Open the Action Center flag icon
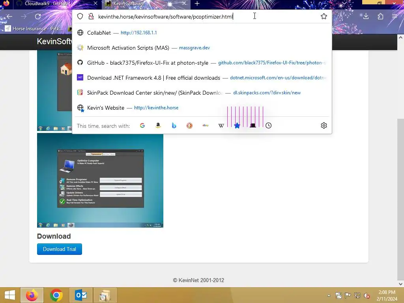Image resolution: width=404 pixels, height=303 pixels. click(x=348, y=296)
